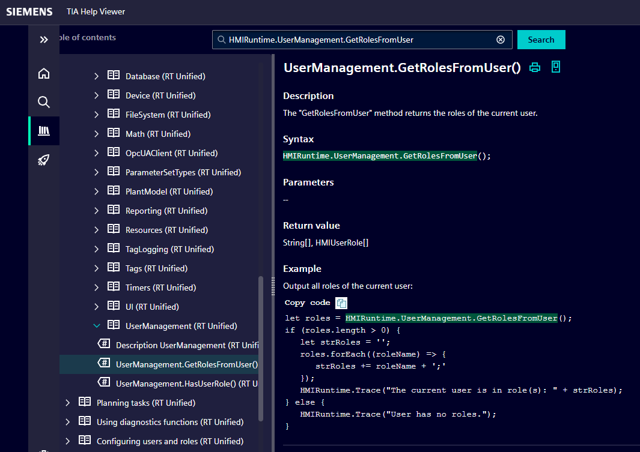Screen dimensions: 640x452
Task: Collapse the UserManagement (RT Unified) node
Action: click(96, 326)
